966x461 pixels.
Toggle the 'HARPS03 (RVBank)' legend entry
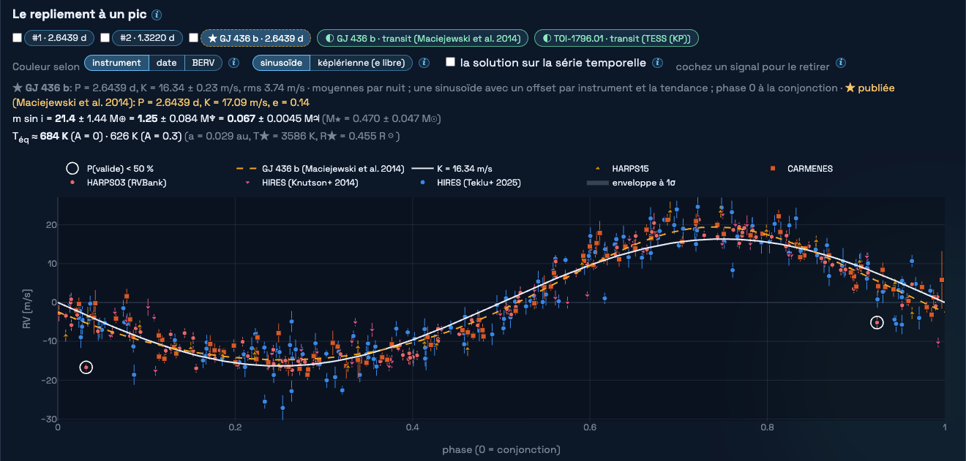coord(116,183)
